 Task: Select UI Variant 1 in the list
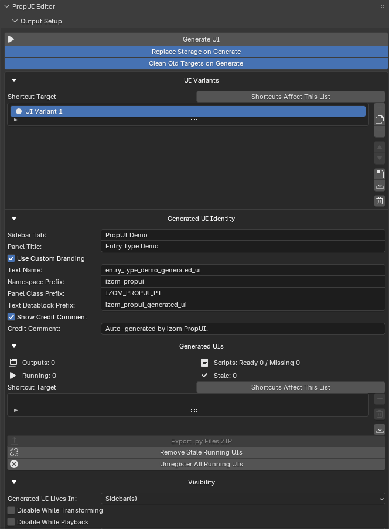click(x=188, y=111)
